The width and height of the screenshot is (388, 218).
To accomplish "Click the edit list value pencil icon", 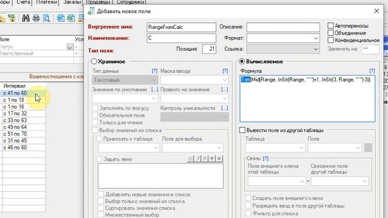I will [198, 159].
